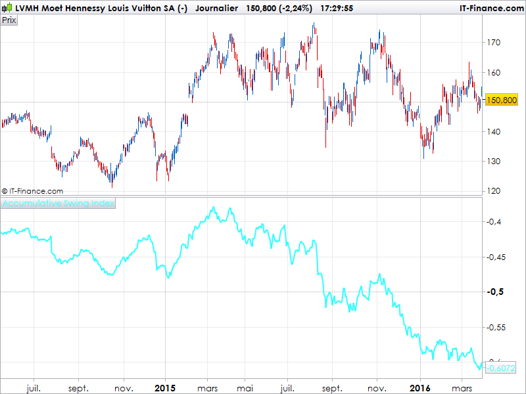This screenshot has width=526, height=394.
Task: Select the Accumulative Swing Index label
Action: point(59,204)
